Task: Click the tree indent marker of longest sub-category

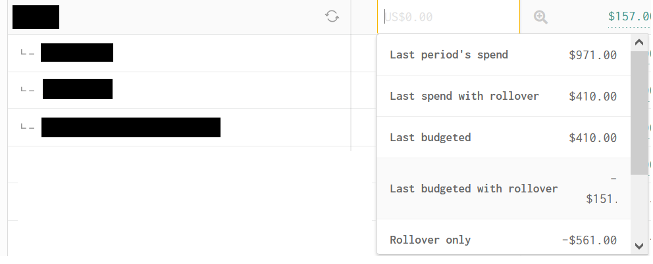Action: pos(28,126)
